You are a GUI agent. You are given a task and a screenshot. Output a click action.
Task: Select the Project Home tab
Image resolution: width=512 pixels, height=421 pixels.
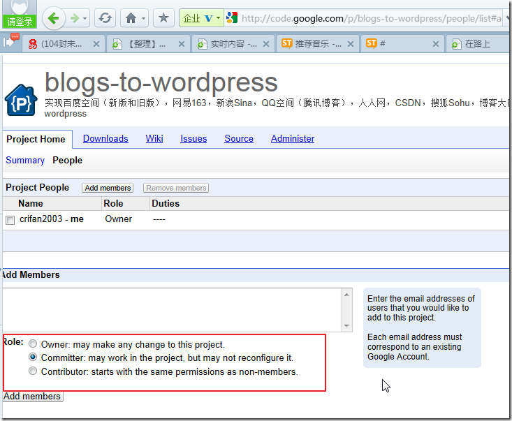click(x=36, y=140)
